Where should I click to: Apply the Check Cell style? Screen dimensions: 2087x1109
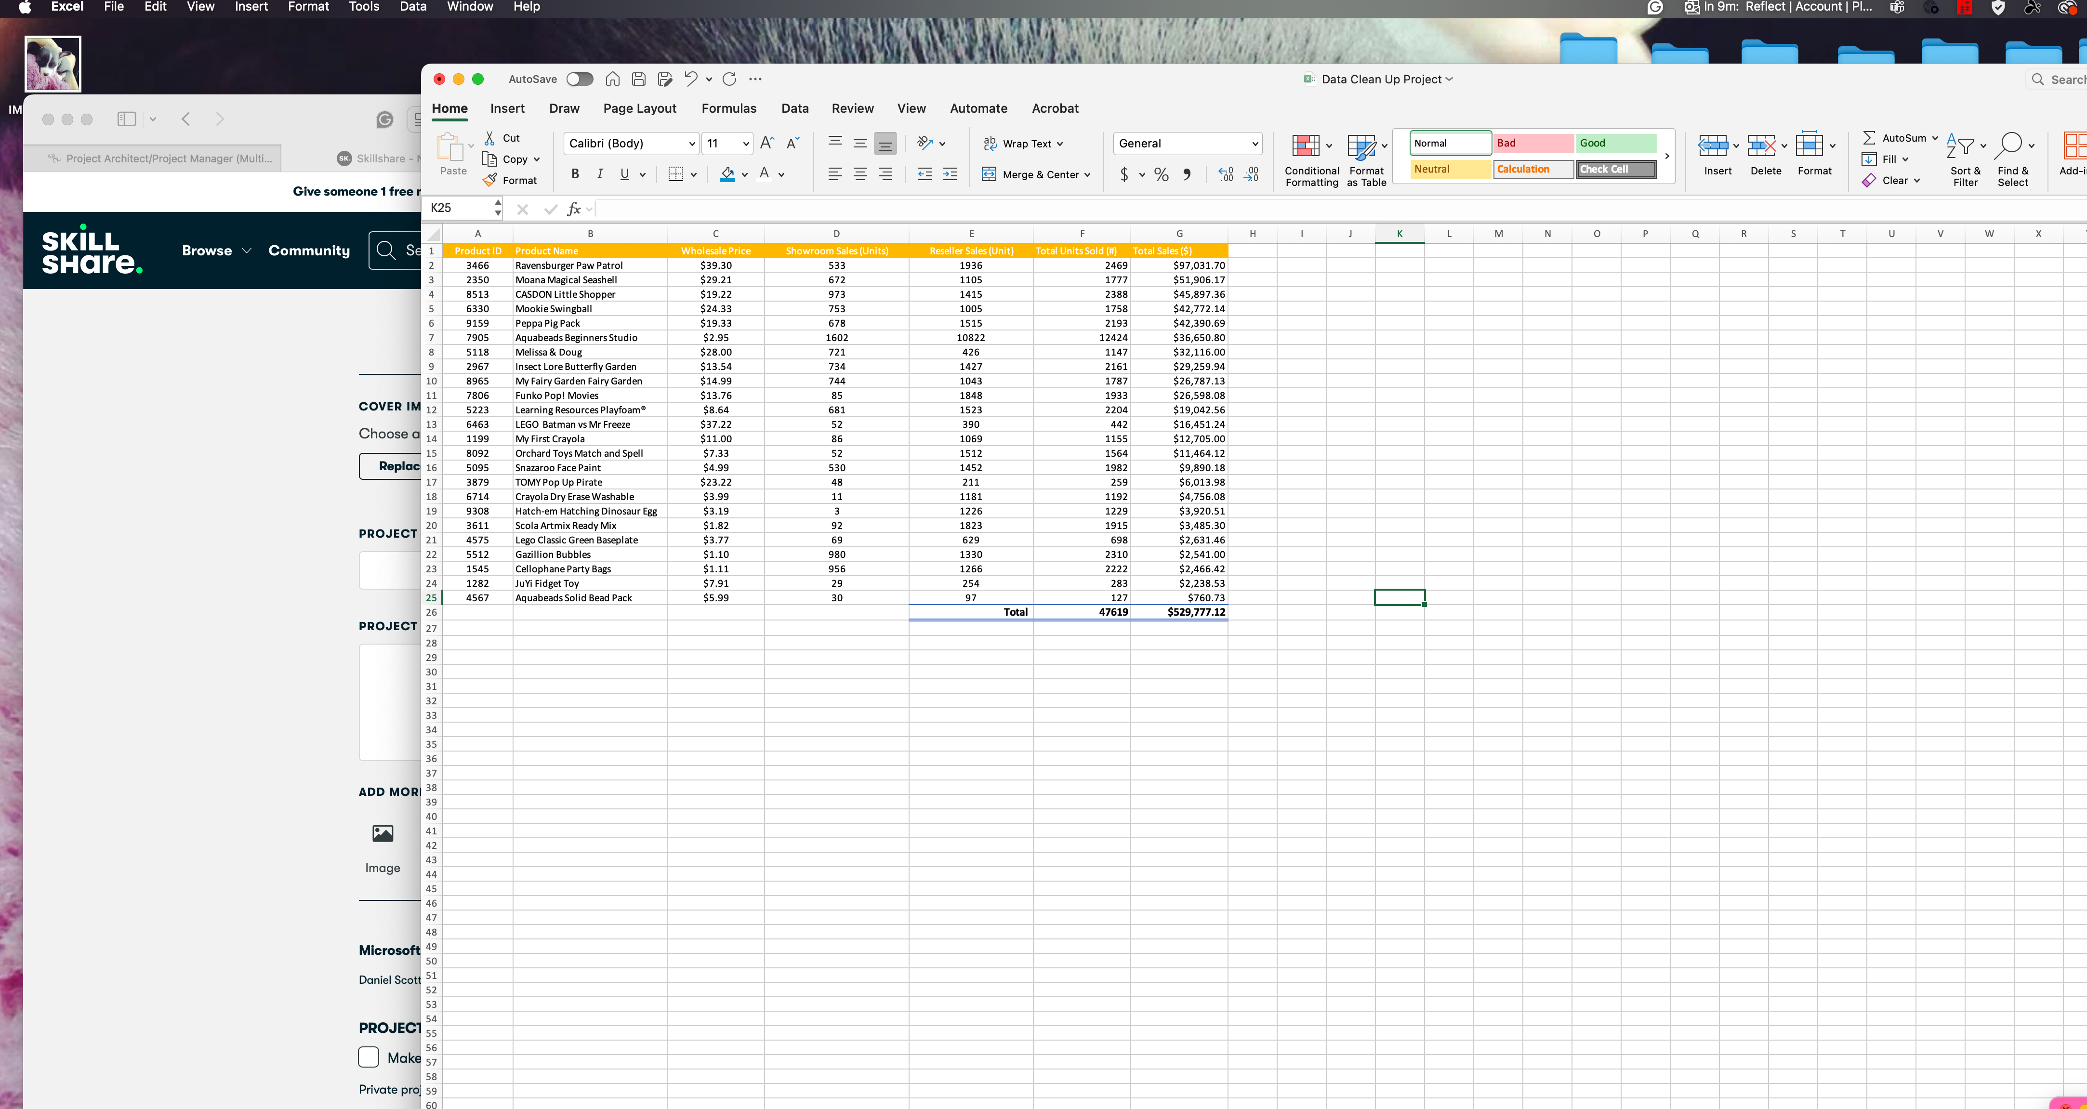point(1616,169)
